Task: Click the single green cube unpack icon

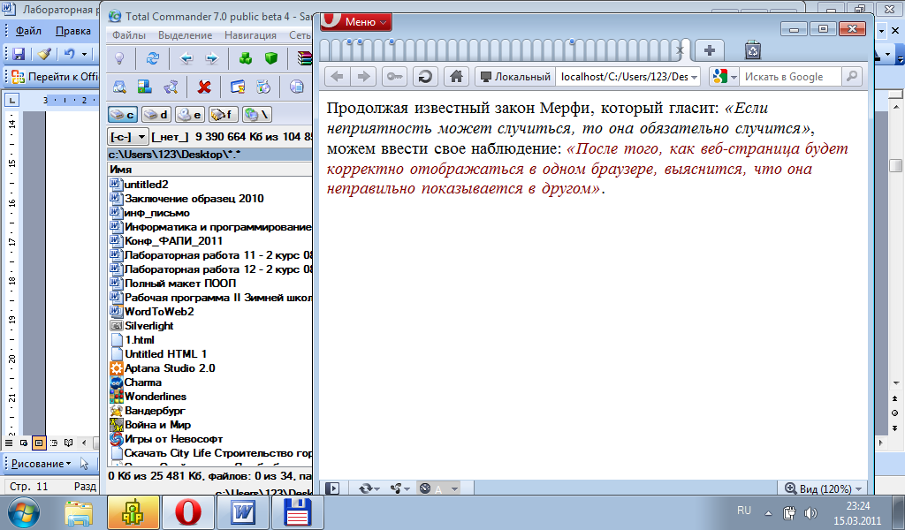Action: pyautogui.click(x=271, y=58)
